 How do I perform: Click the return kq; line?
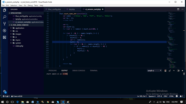click(67, 64)
